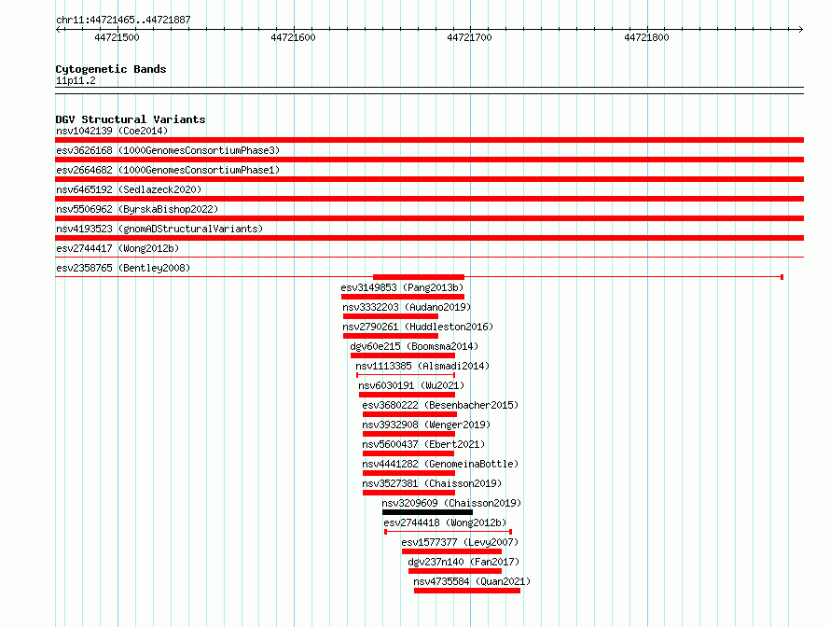Click ruler position 44721800
The width and height of the screenshot is (830, 627).
click(x=646, y=37)
